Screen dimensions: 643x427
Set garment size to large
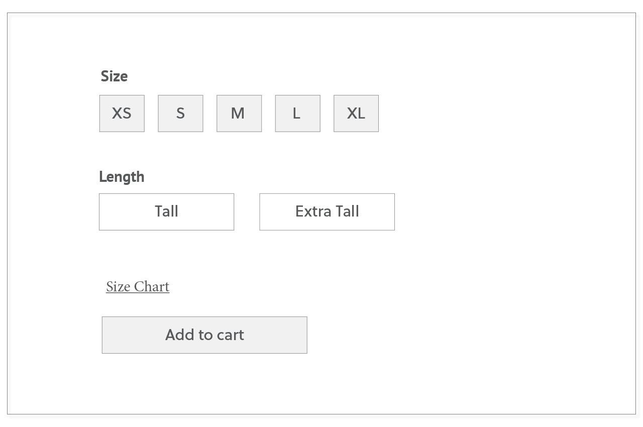(x=297, y=114)
